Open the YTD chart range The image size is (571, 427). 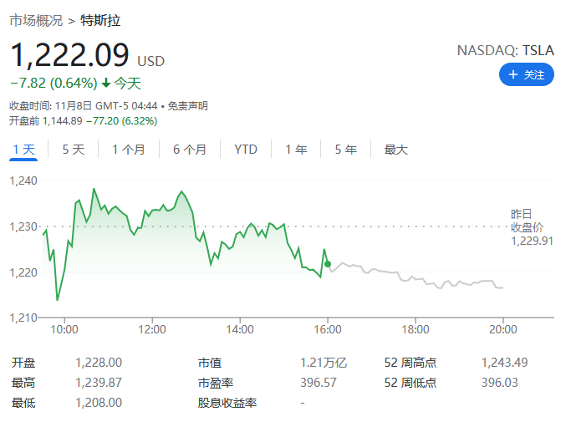click(x=246, y=150)
